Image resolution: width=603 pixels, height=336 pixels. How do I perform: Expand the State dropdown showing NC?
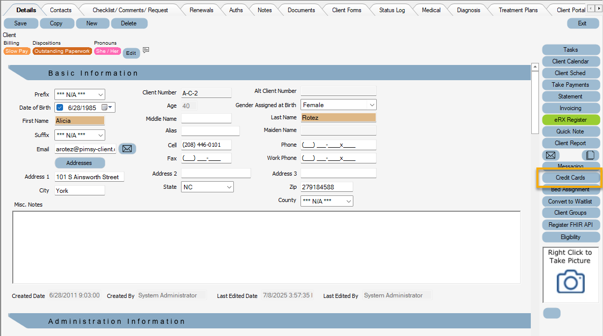coord(229,186)
